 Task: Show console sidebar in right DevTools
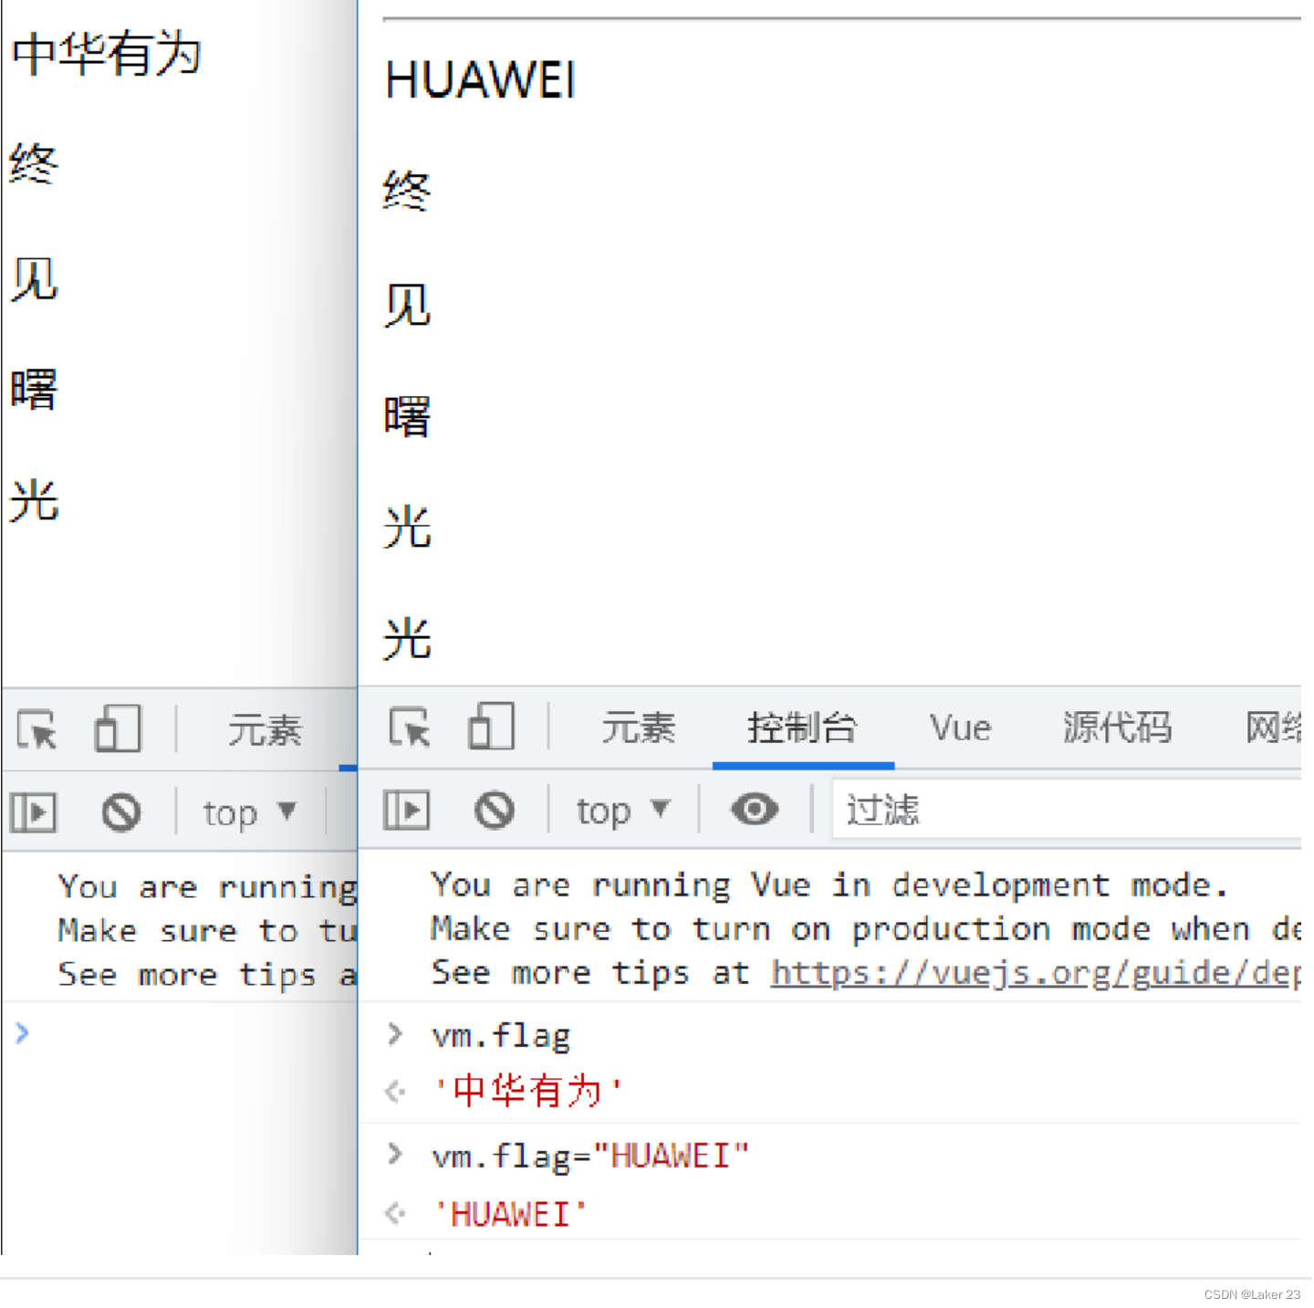[x=407, y=810]
